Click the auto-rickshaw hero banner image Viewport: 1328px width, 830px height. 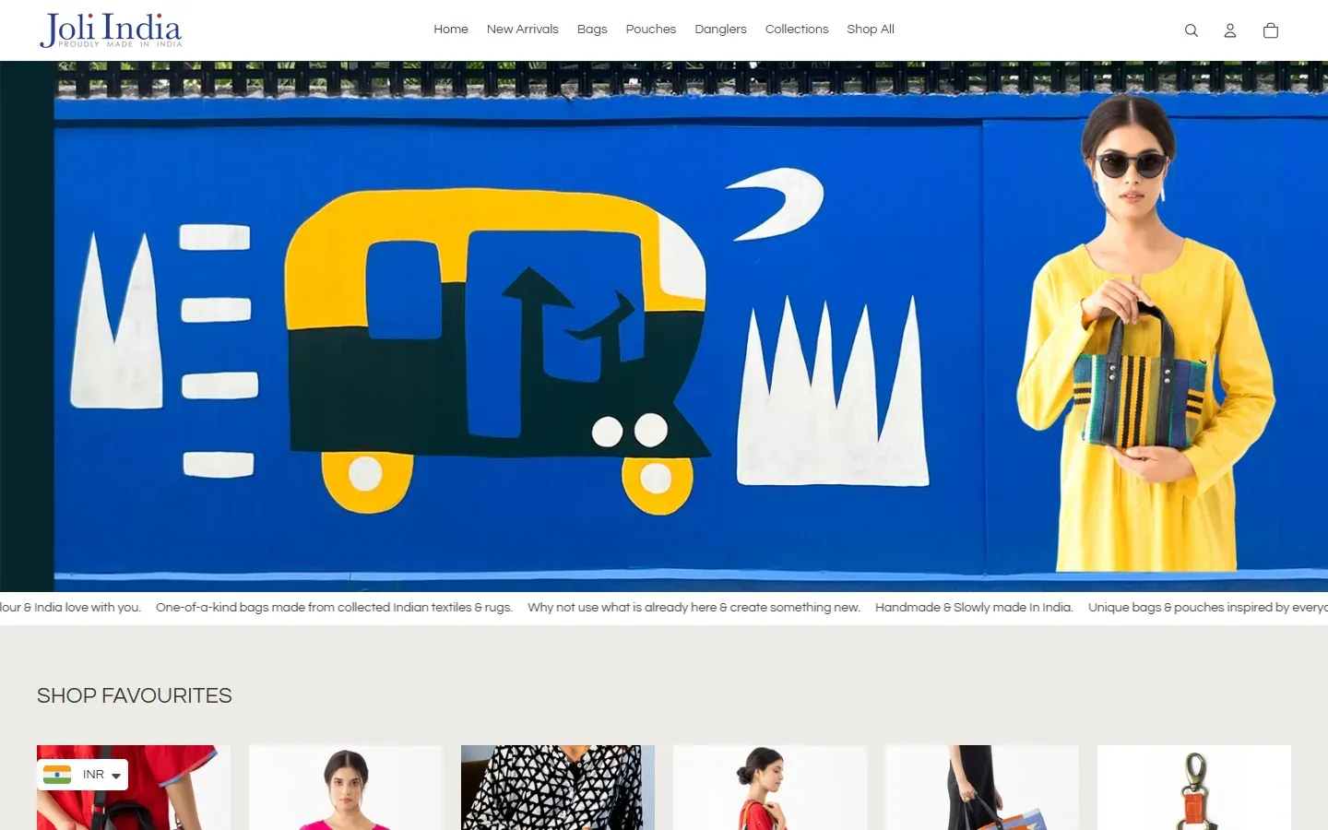pos(664,326)
